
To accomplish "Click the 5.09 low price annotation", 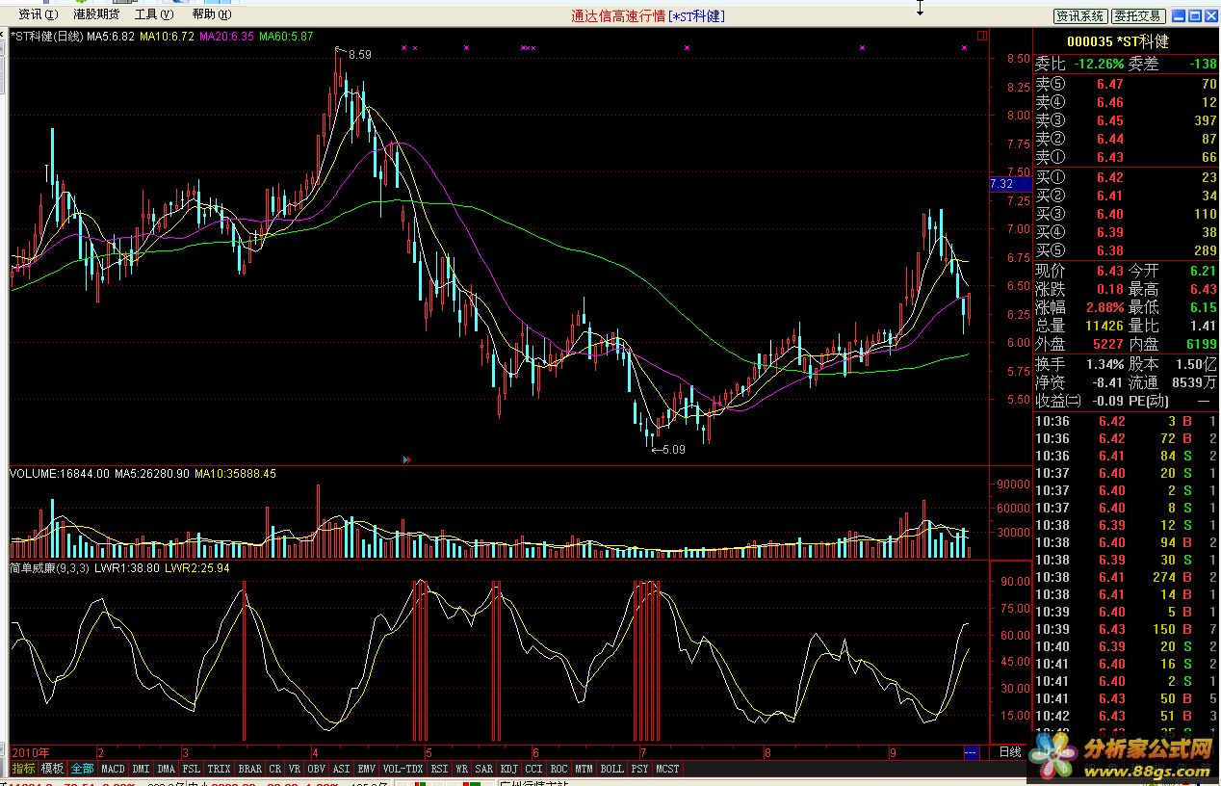I will (x=674, y=449).
